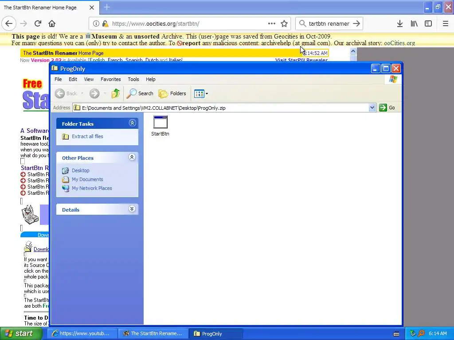This screenshot has width=454, height=340.
Task: Click the Windows start button
Action: (x=20, y=333)
